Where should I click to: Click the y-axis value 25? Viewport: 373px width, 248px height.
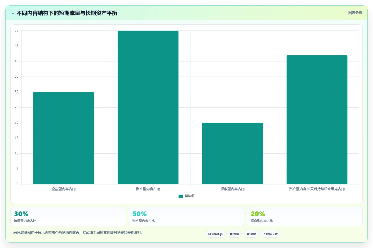[x=16, y=107]
